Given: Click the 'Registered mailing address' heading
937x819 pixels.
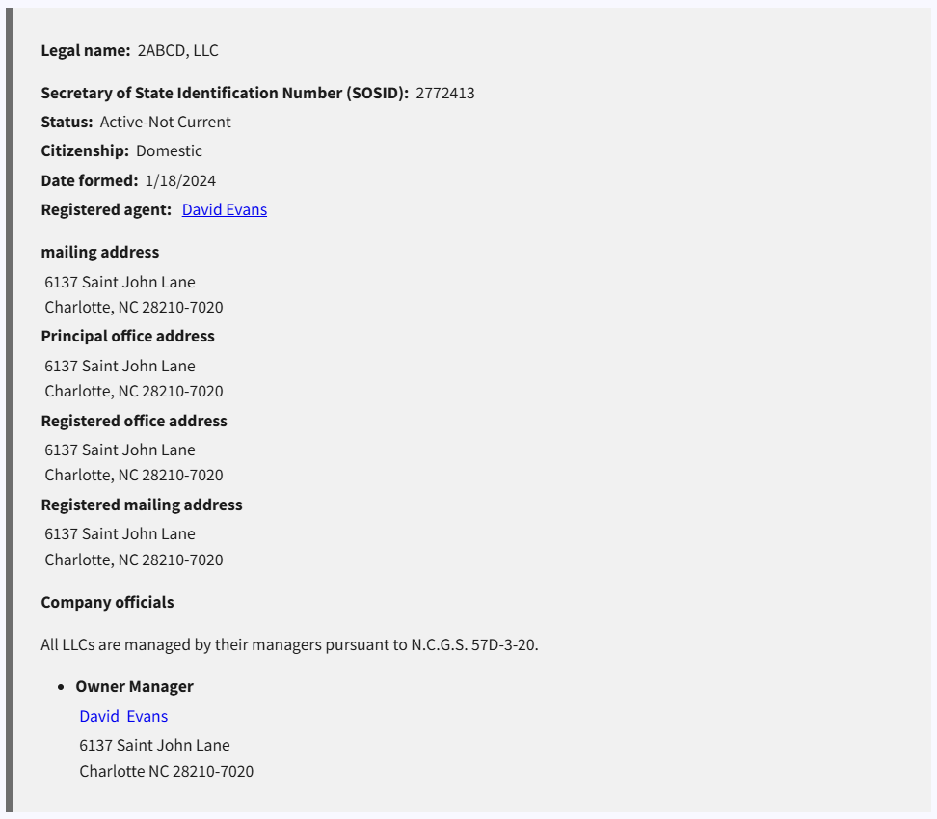Looking at the screenshot, I should (142, 505).
